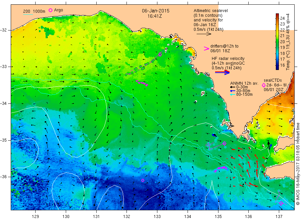
Task: Click the '137' longitude axis label
Action: (279, 217)
